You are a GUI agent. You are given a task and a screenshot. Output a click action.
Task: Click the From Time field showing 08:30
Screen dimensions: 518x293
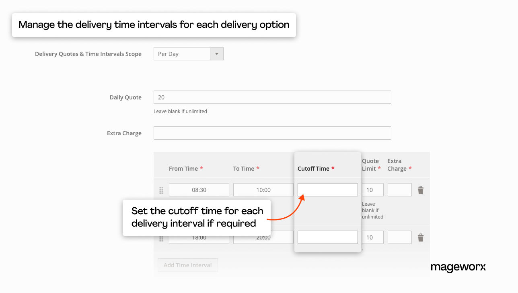pyautogui.click(x=199, y=190)
